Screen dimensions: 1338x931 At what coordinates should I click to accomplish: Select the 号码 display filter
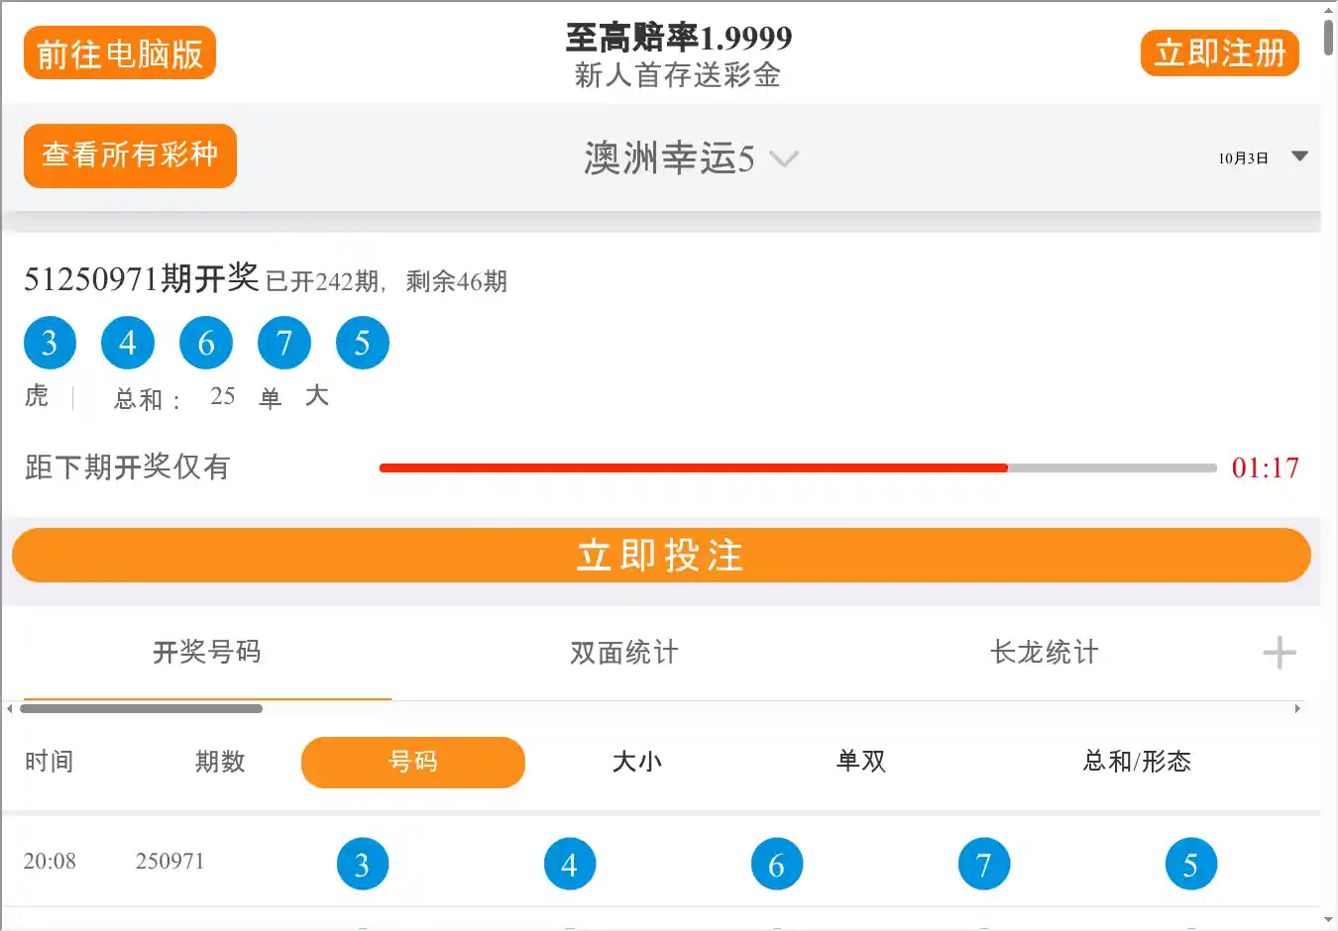[x=412, y=762]
